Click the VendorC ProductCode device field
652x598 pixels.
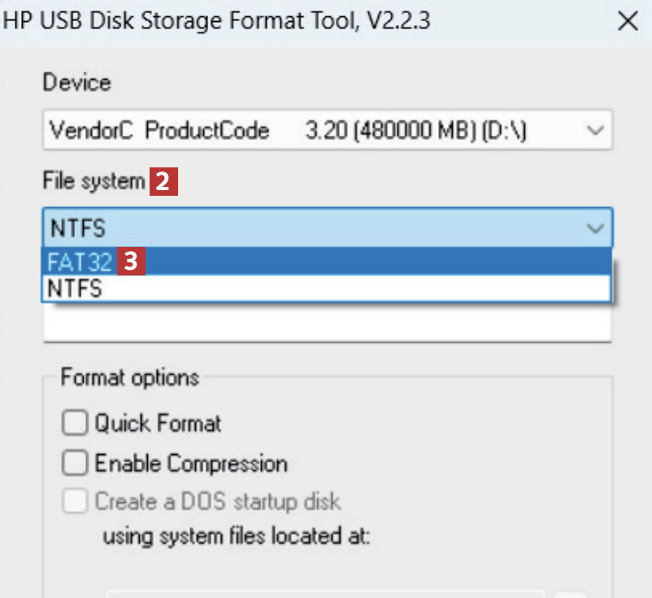click(x=309, y=131)
